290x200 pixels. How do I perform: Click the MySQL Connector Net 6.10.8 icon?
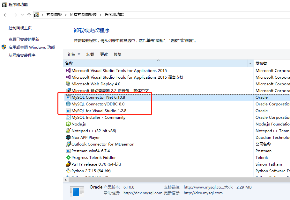(x=68, y=97)
